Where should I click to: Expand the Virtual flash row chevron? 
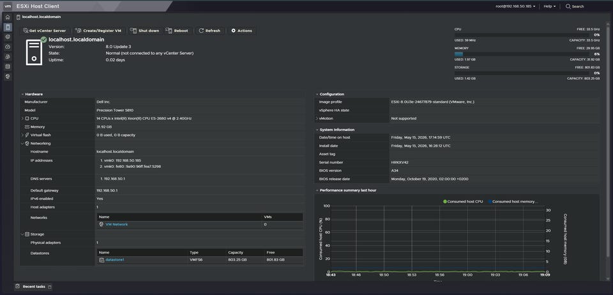22,135
